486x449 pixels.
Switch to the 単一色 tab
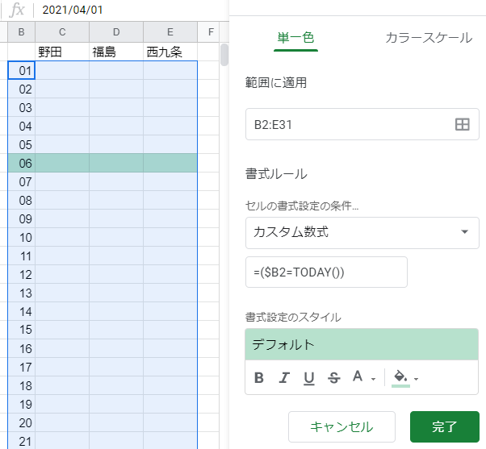(x=295, y=38)
